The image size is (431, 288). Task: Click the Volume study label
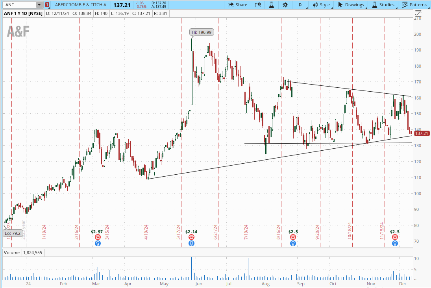(11, 253)
